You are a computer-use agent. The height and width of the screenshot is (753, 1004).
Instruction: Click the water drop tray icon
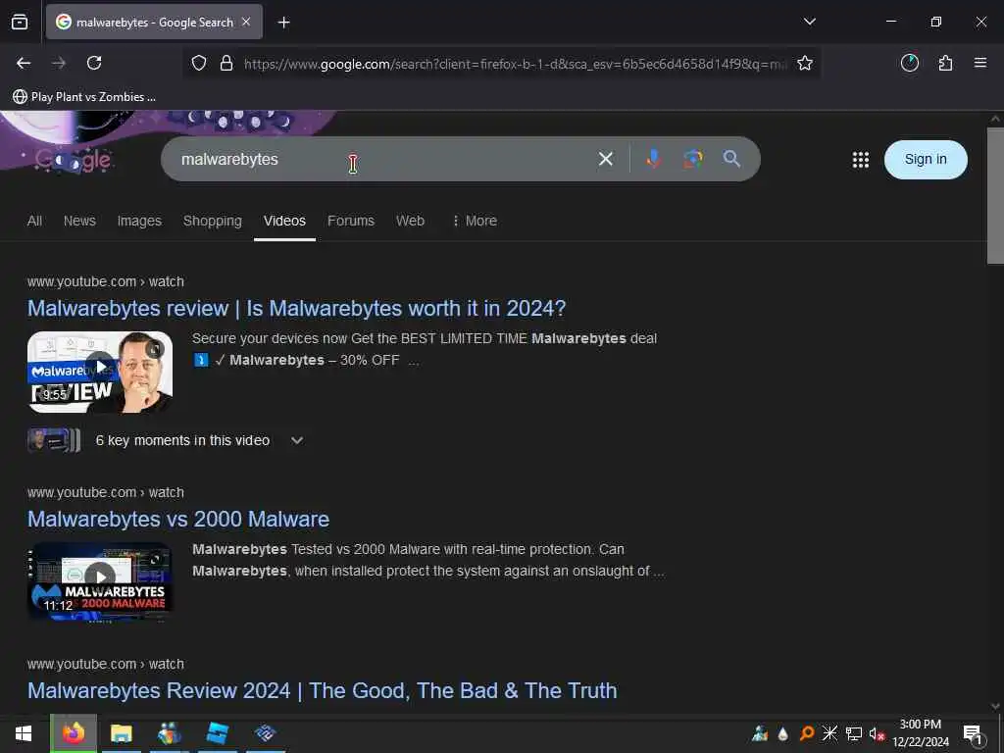[x=782, y=733]
